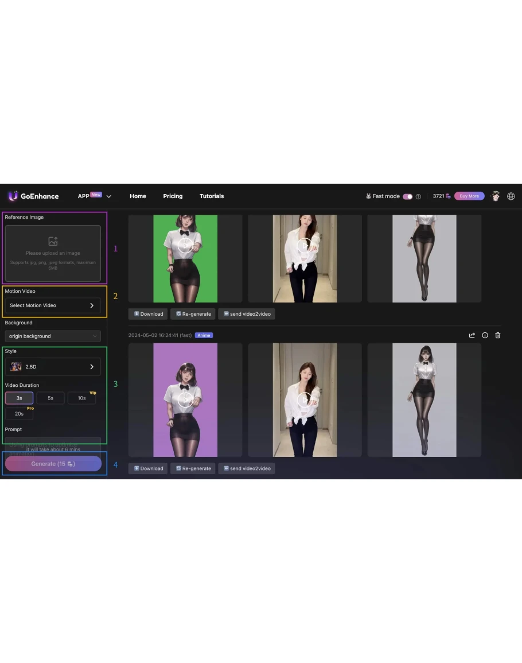Click the GoEnhance logo icon

(13, 196)
